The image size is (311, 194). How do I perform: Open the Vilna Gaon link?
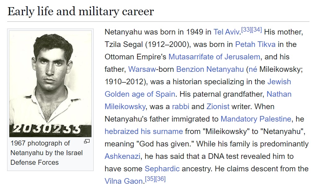123,181
